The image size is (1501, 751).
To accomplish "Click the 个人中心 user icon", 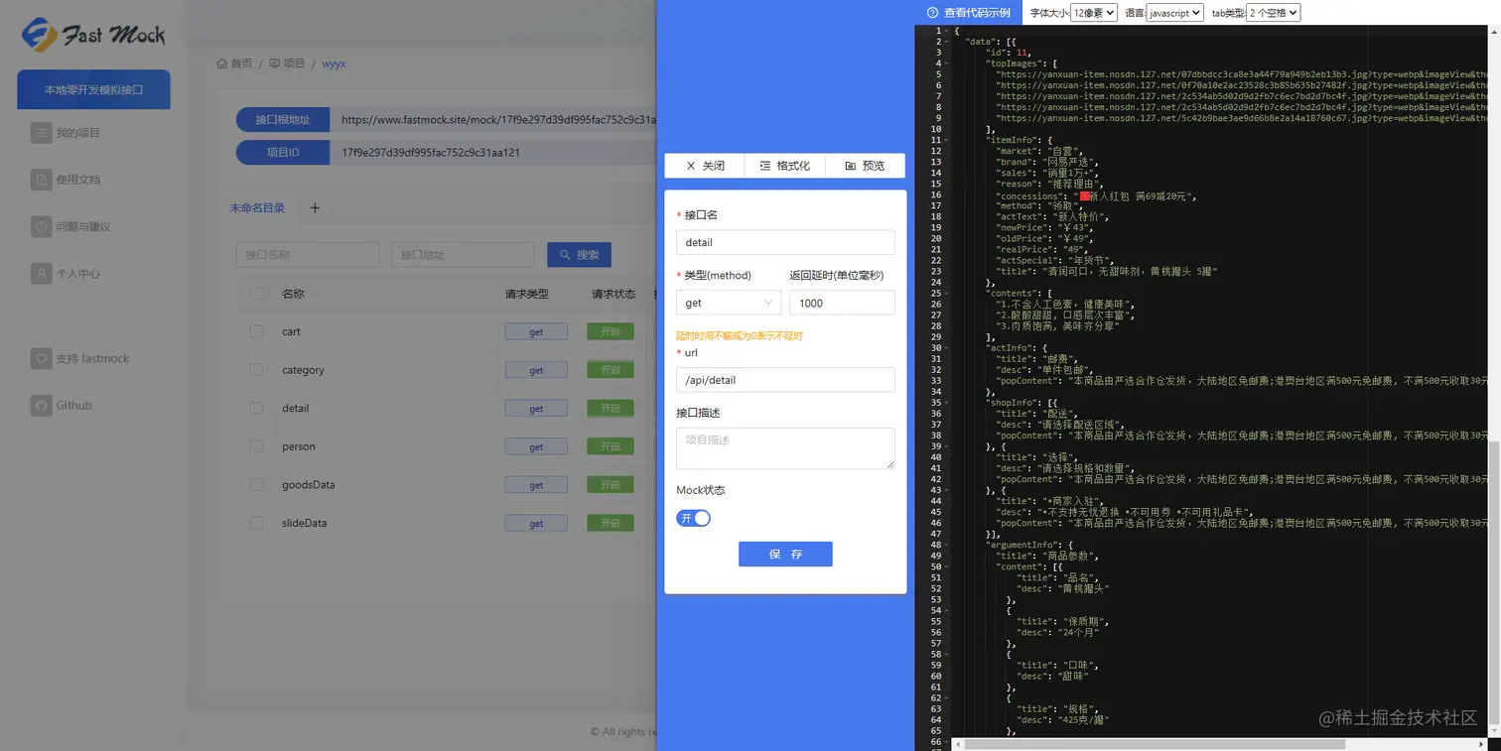I will point(41,273).
